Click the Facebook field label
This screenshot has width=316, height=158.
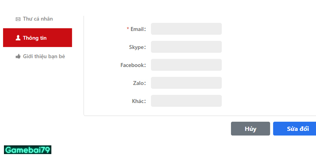pos(133,65)
